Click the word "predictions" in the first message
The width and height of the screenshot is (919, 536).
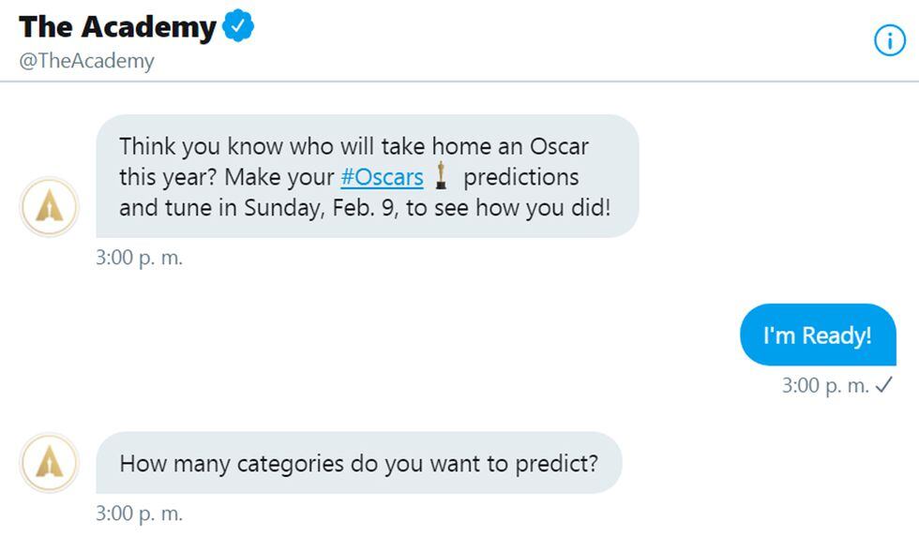tap(521, 177)
